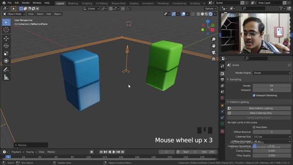Open the Render menu
The image size is (293, 165).
coord(26,3)
